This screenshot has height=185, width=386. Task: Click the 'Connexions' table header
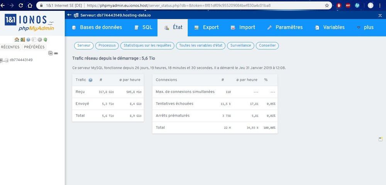[166, 80]
